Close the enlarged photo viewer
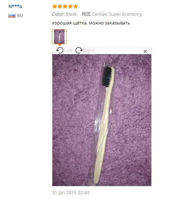The image size is (196, 199). (145, 51)
